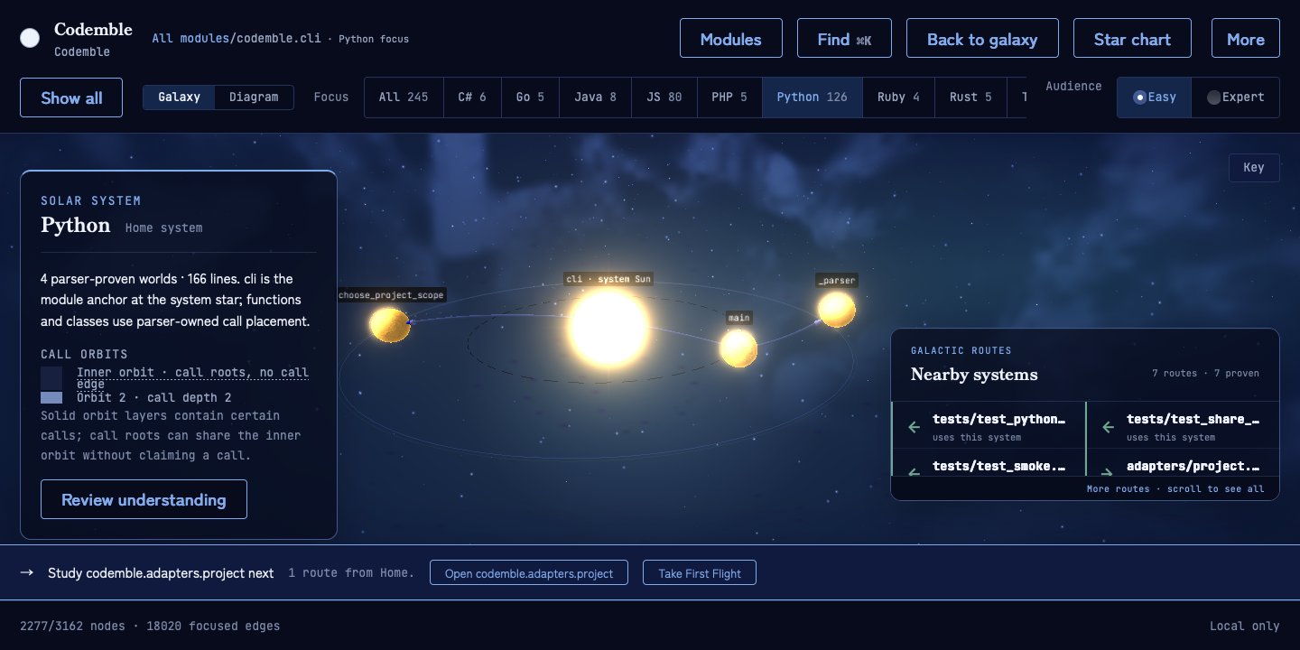Click the All modules breadcrumb link
The image size is (1300, 650).
tap(191, 39)
